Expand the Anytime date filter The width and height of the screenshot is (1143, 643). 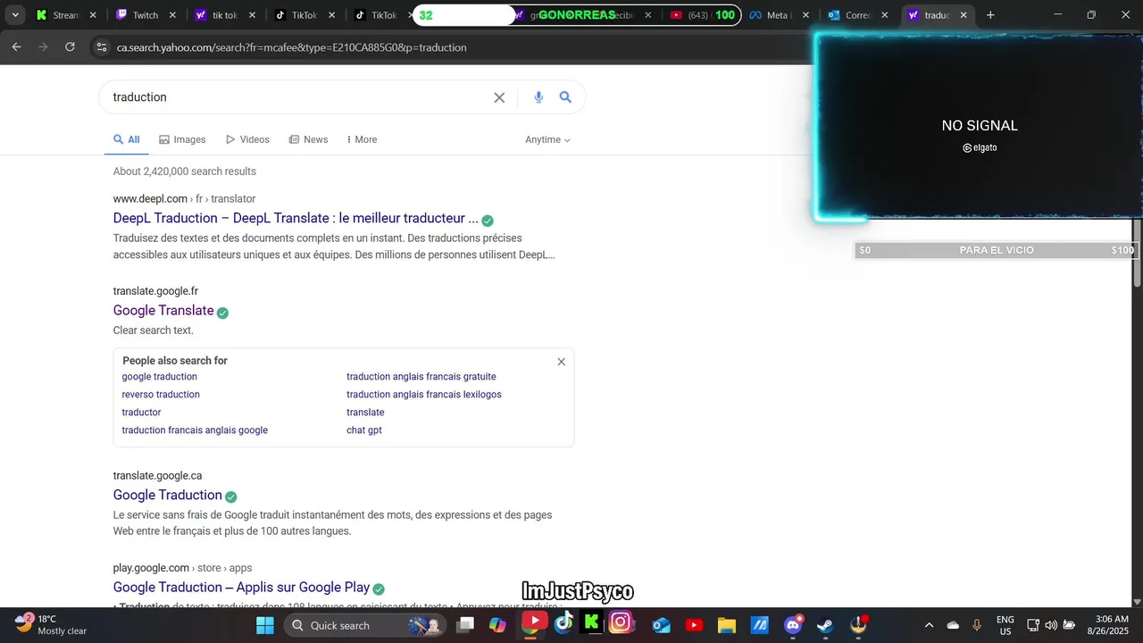pos(547,139)
